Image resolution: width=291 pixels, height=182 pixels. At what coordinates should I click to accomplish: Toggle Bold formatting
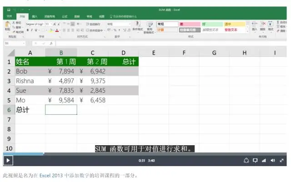tap(28, 30)
